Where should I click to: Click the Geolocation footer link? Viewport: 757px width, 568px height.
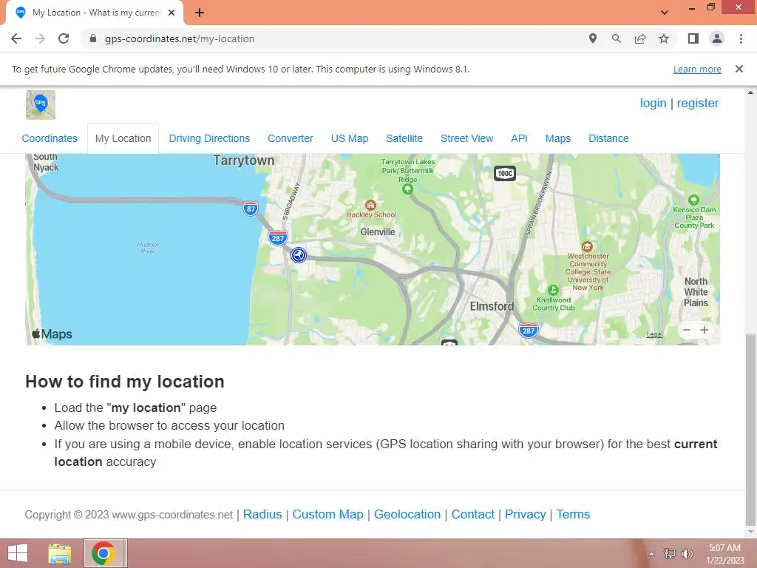tap(407, 515)
